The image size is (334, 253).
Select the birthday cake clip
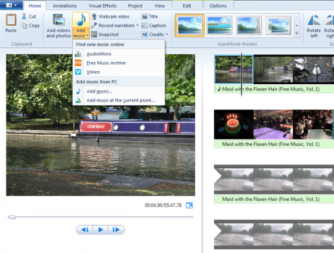234,124
